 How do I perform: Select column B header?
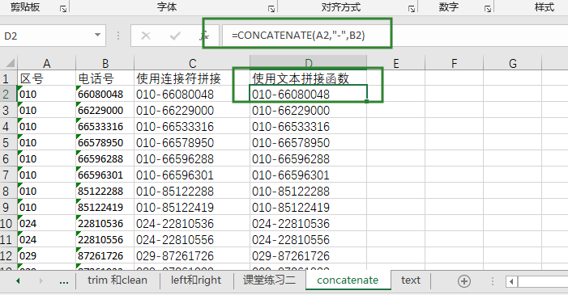105,63
